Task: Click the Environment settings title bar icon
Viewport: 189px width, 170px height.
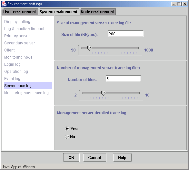Action: coord(4,4)
